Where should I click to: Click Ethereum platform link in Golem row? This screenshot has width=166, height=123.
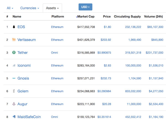(x=57, y=91)
